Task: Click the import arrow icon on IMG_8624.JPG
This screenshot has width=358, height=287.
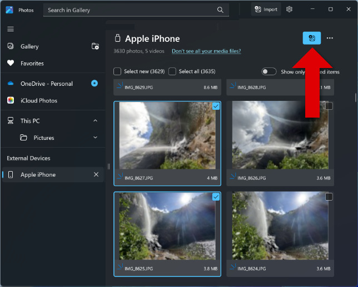Action: tap(233, 266)
